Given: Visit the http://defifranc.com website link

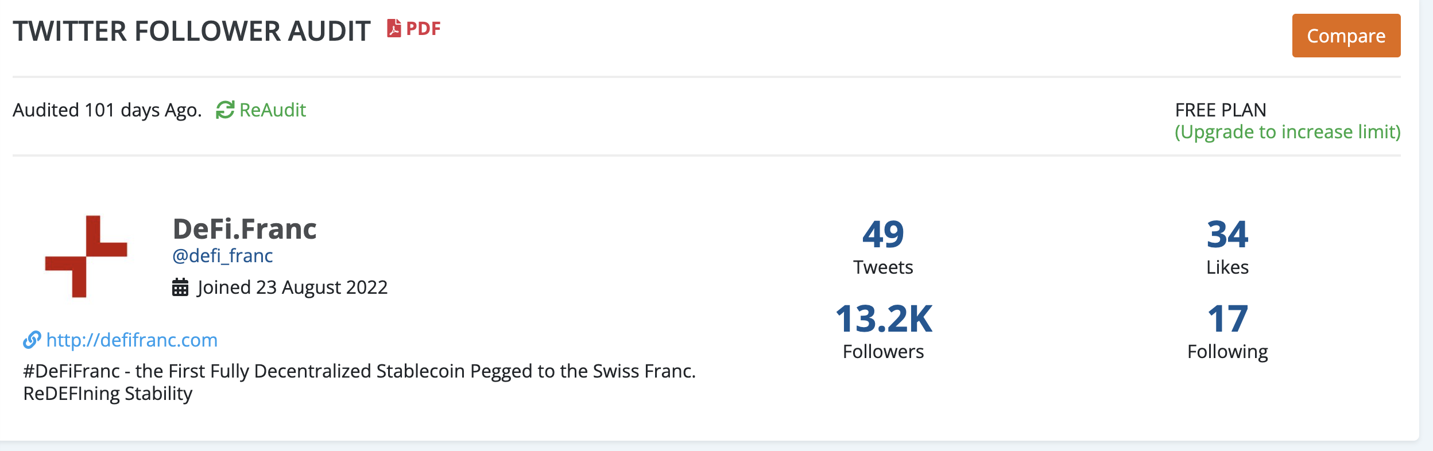Looking at the screenshot, I should [x=131, y=340].
